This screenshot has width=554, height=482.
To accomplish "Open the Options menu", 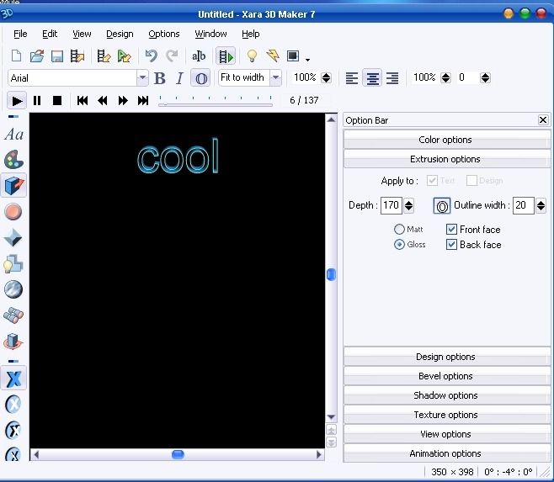I will [164, 34].
